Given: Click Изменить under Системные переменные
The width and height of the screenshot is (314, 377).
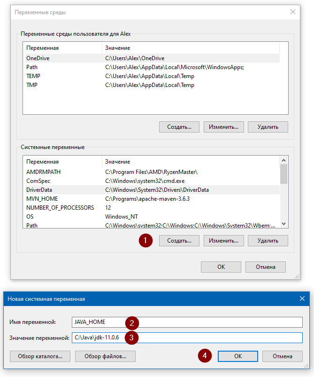Looking at the screenshot, I should [x=223, y=241].
